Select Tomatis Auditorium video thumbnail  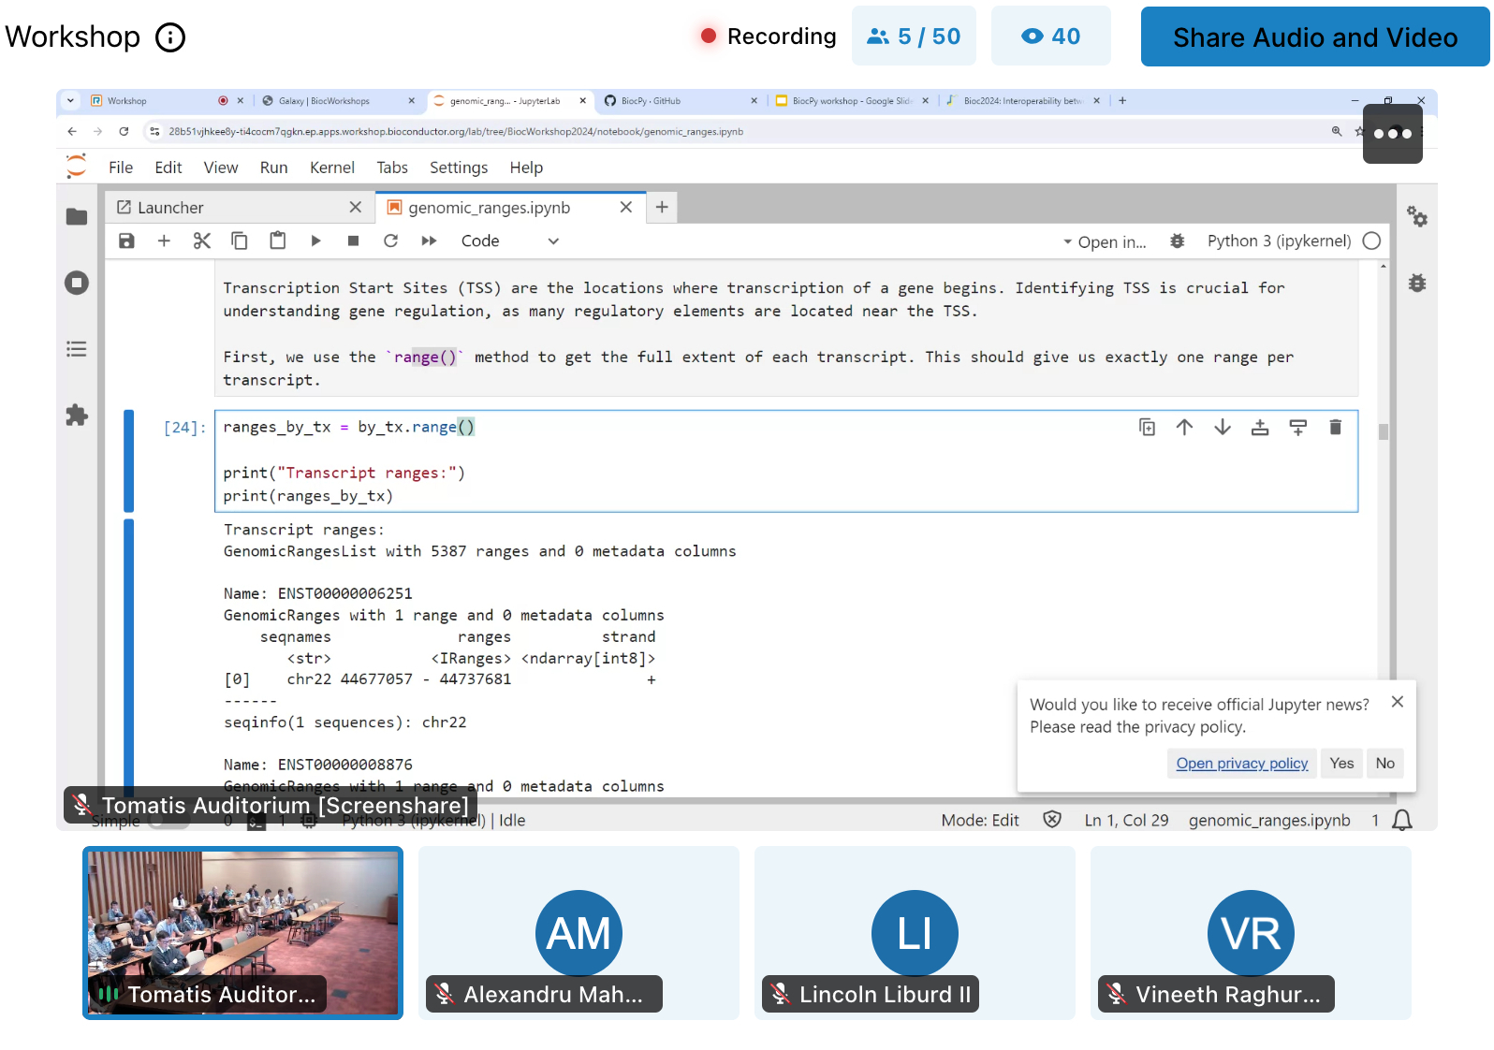tap(242, 932)
